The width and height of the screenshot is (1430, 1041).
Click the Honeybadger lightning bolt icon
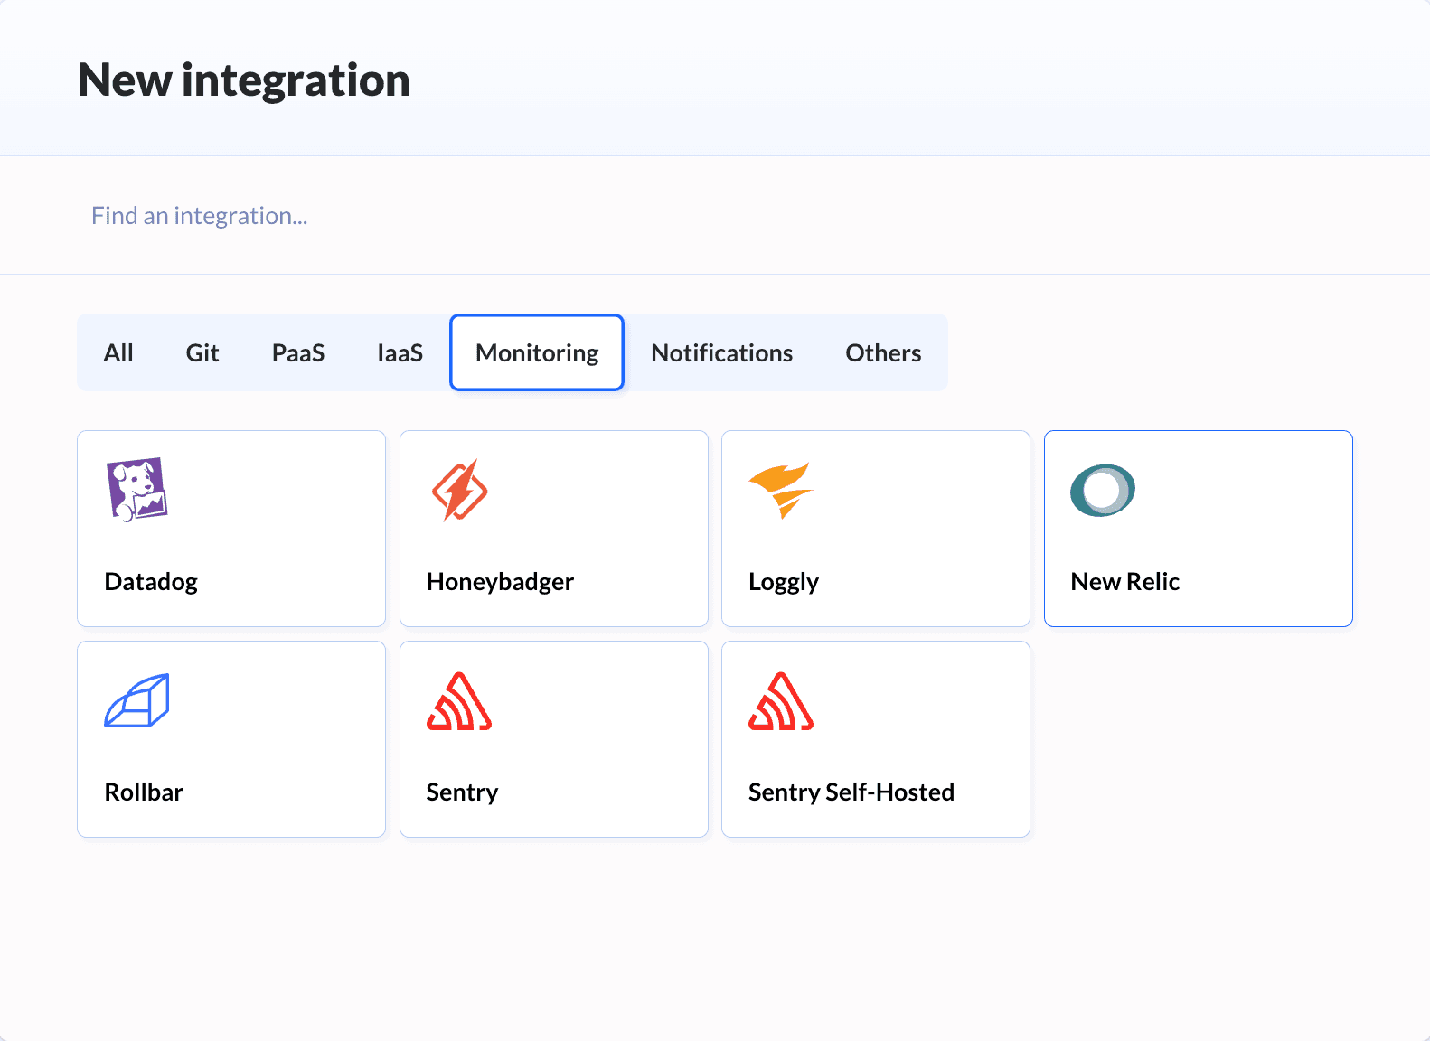[x=459, y=490]
